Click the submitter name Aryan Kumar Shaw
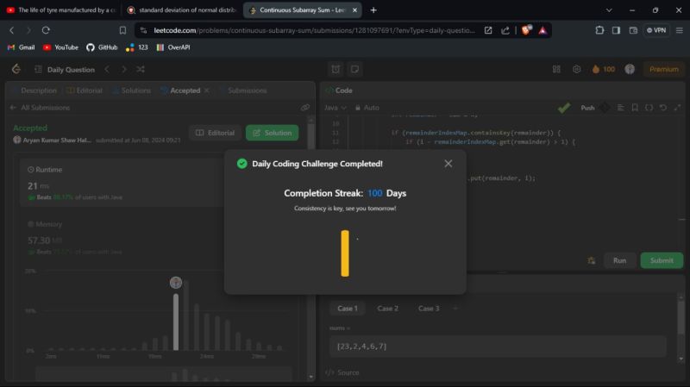 click(x=57, y=140)
